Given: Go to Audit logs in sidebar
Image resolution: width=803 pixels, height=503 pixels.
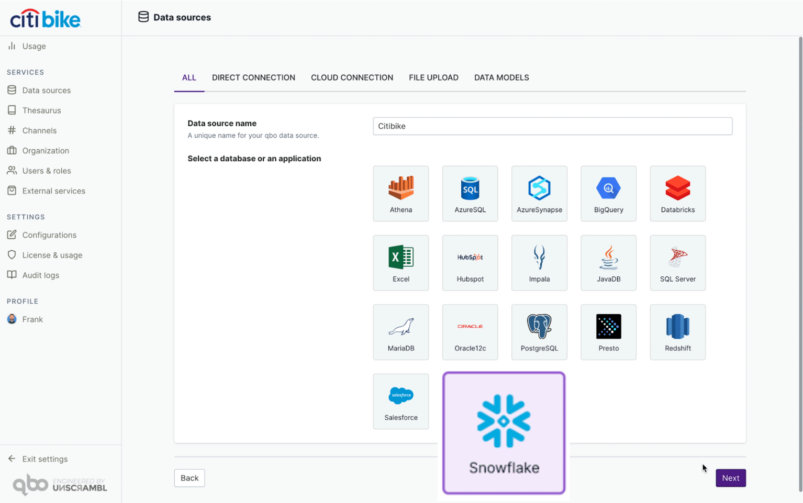Looking at the screenshot, I should pyautogui.click(x=40, y=275).
